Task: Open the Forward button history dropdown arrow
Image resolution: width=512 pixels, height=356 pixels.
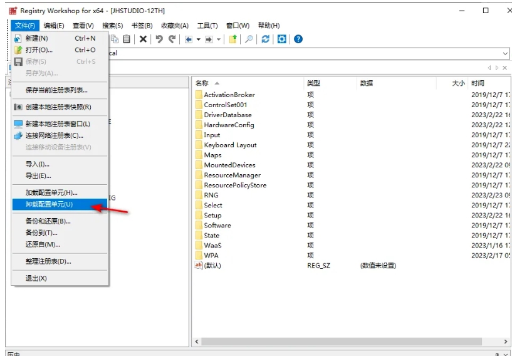Action: pos(219,39)
